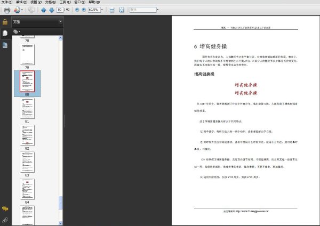Select page 82 thumbnail
Image resolution: width=320 pixels, height=226 pixels.
point(27,135)
